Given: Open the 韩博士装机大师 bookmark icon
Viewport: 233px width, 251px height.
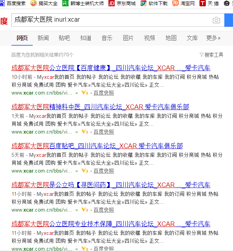Looking at the screenshot, I should [65, 3].
